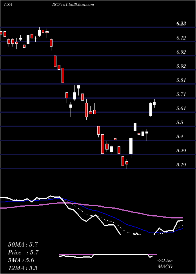This screenshot has width=196, height=274.
Task: Click the 5.81 price level label
Action: 181,80
